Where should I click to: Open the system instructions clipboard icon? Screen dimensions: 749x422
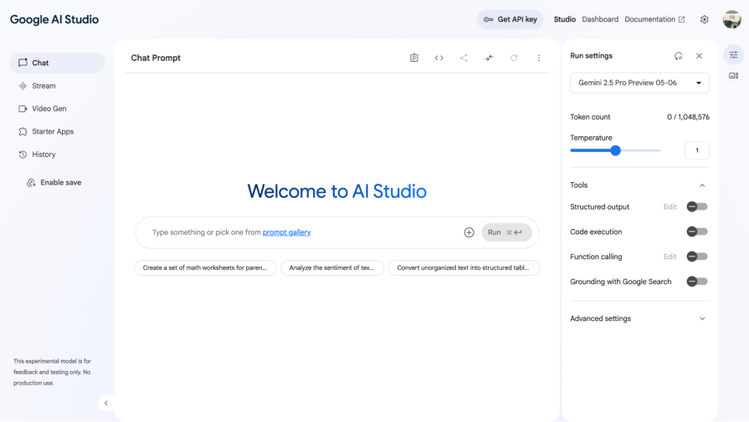(x=413, y=58)
